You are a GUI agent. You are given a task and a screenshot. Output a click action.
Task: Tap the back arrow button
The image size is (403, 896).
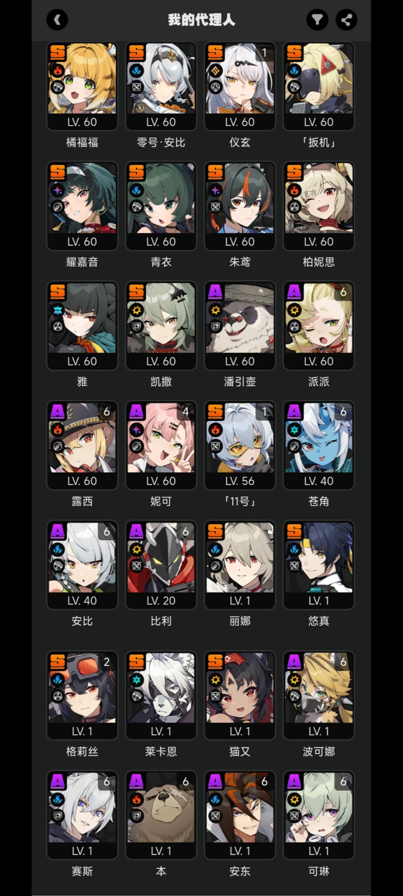coord(57,20)
